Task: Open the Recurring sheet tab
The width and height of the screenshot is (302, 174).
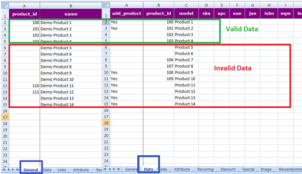Action: (x=205, y=169)
